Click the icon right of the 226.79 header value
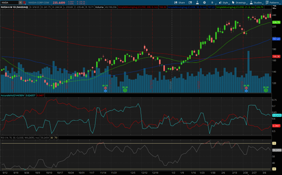Screen dimensions: 282x175 pyautogui.click(x=274, y=7)
